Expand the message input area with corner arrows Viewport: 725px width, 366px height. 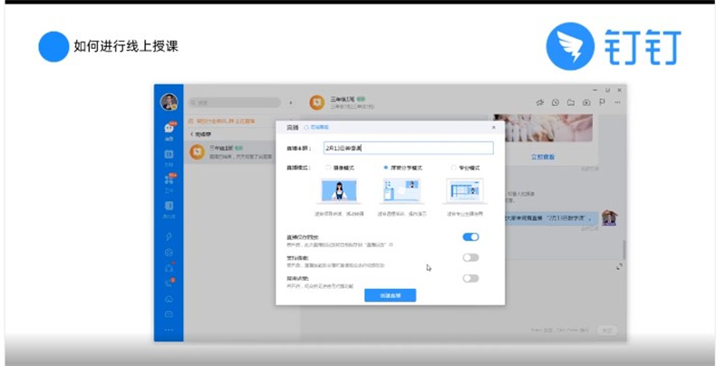pyautogui.click(x=619, y=265)
